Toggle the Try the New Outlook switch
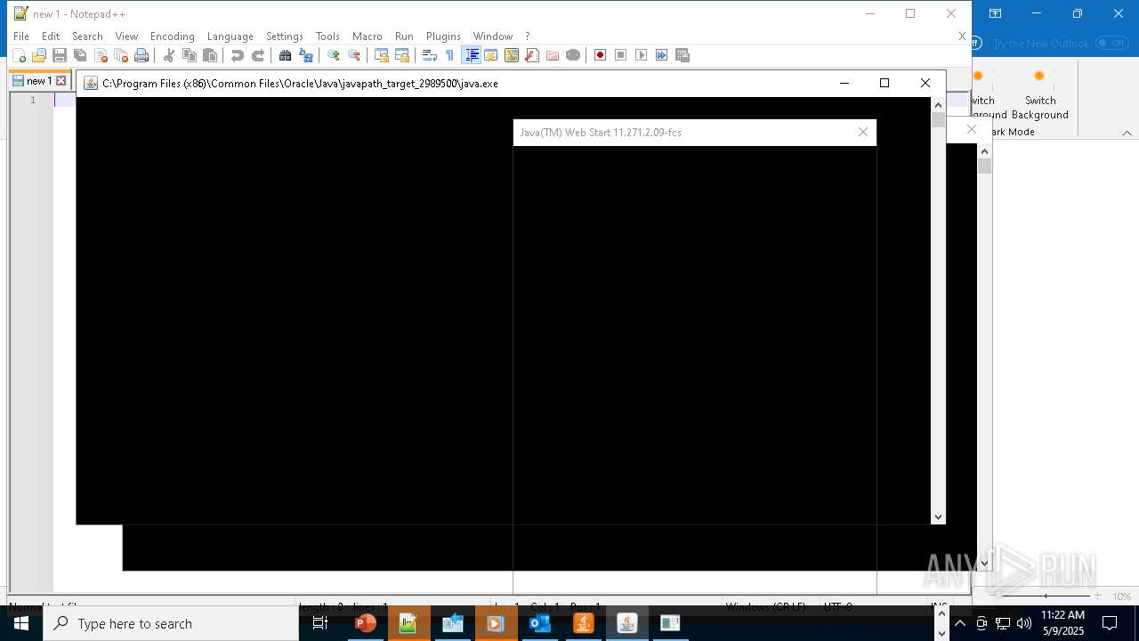The width and height of the screenshot is (1139, 641). click(x=1112, y=43)
